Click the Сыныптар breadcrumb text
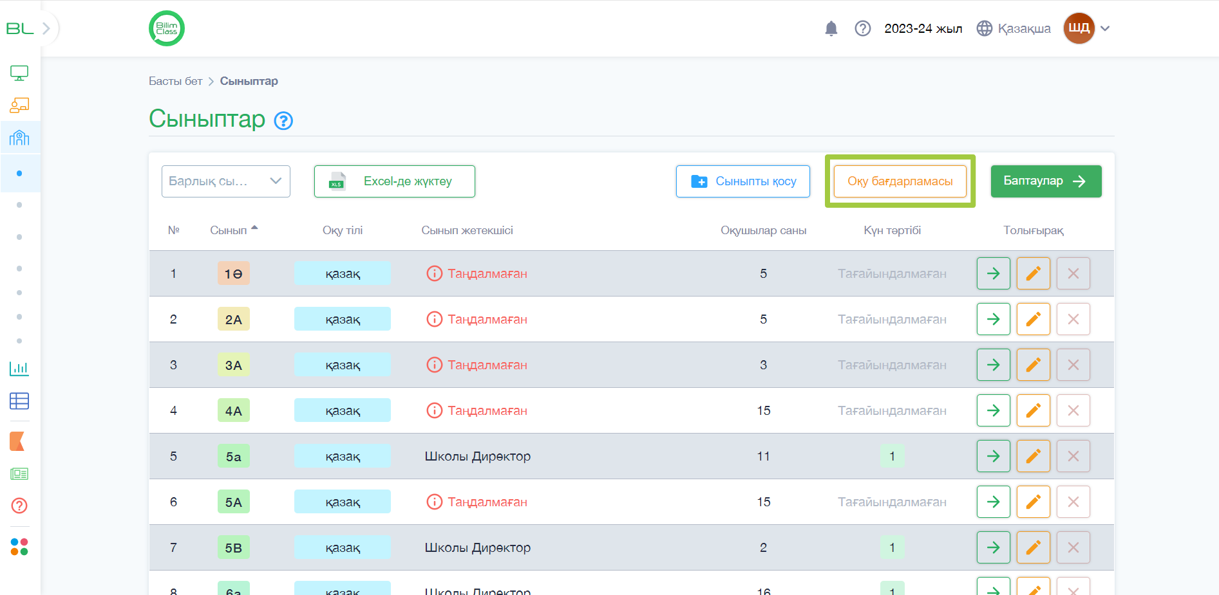This screenshot has height=595, width=1219. [x=249, y=81]
